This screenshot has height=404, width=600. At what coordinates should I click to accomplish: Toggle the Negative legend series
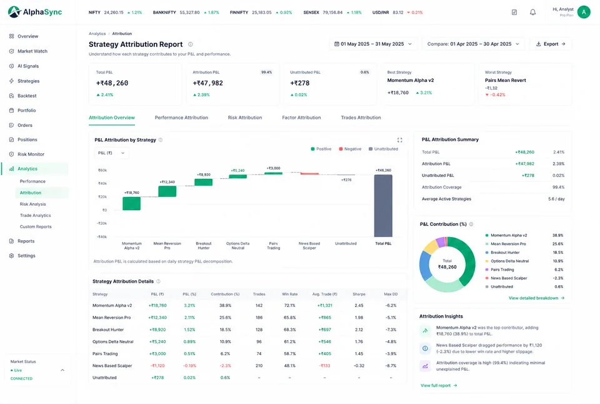350,149
